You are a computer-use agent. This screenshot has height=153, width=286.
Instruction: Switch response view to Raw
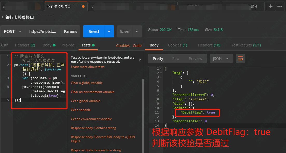(176, 59)
